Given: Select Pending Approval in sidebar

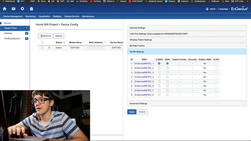Looking at the screenshot, I should point(15,38).
